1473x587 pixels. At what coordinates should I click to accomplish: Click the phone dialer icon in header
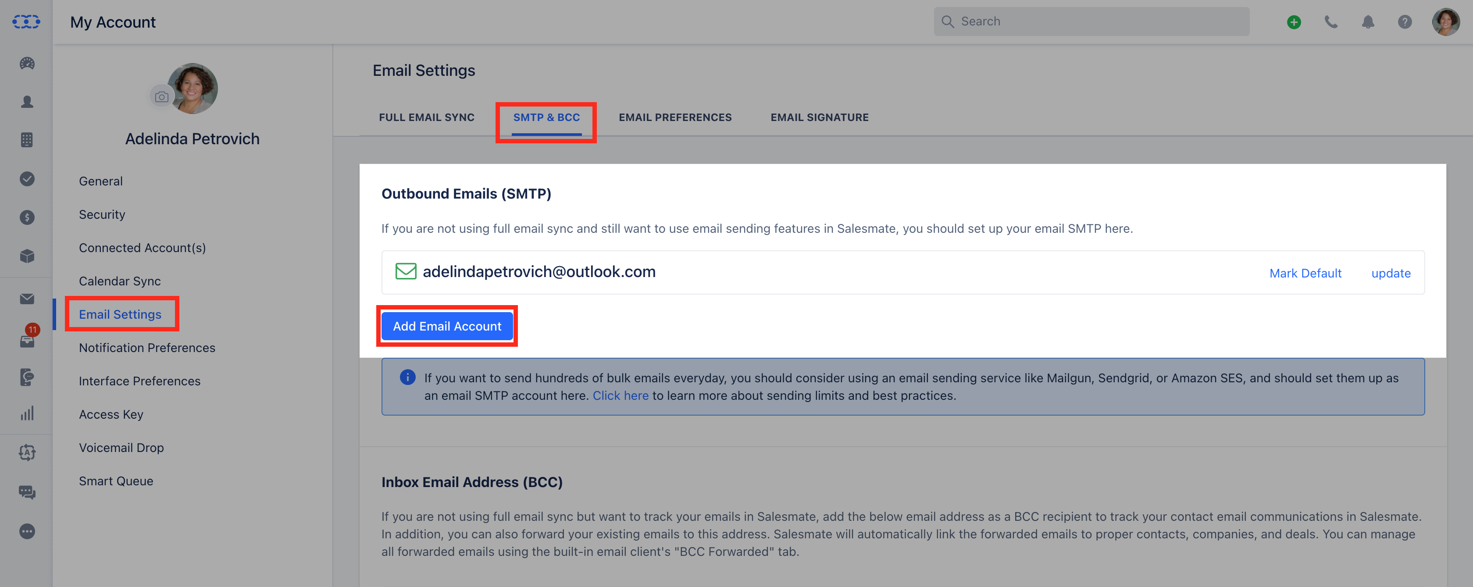pyautogui.click(x=1331, y=22)
